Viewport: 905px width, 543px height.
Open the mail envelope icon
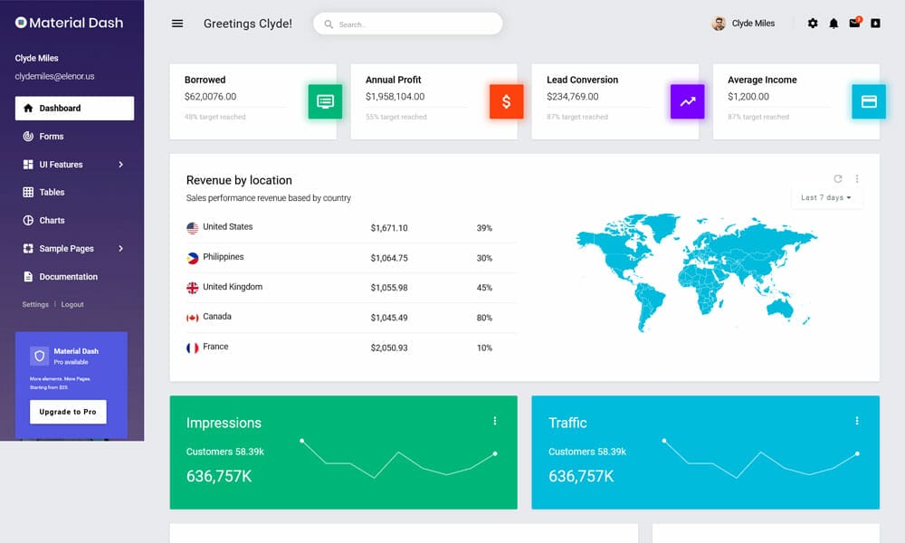coord(855,24)
